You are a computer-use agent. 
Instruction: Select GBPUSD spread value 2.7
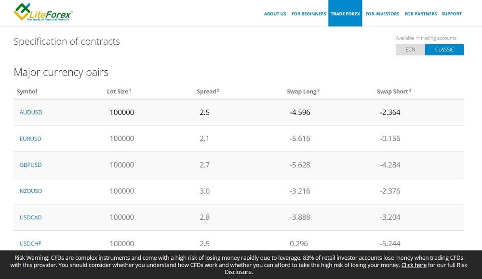coord(204,165)
